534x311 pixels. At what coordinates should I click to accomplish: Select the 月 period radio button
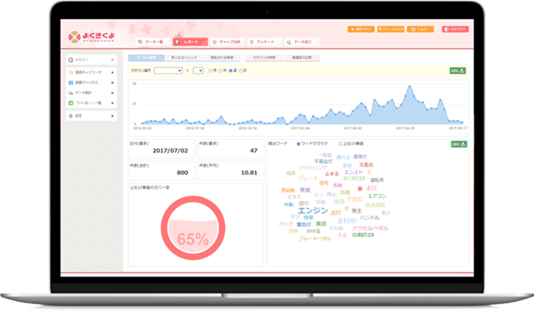coord(221,71)
